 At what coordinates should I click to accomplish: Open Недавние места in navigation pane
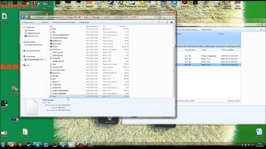(x=33, y=33)
